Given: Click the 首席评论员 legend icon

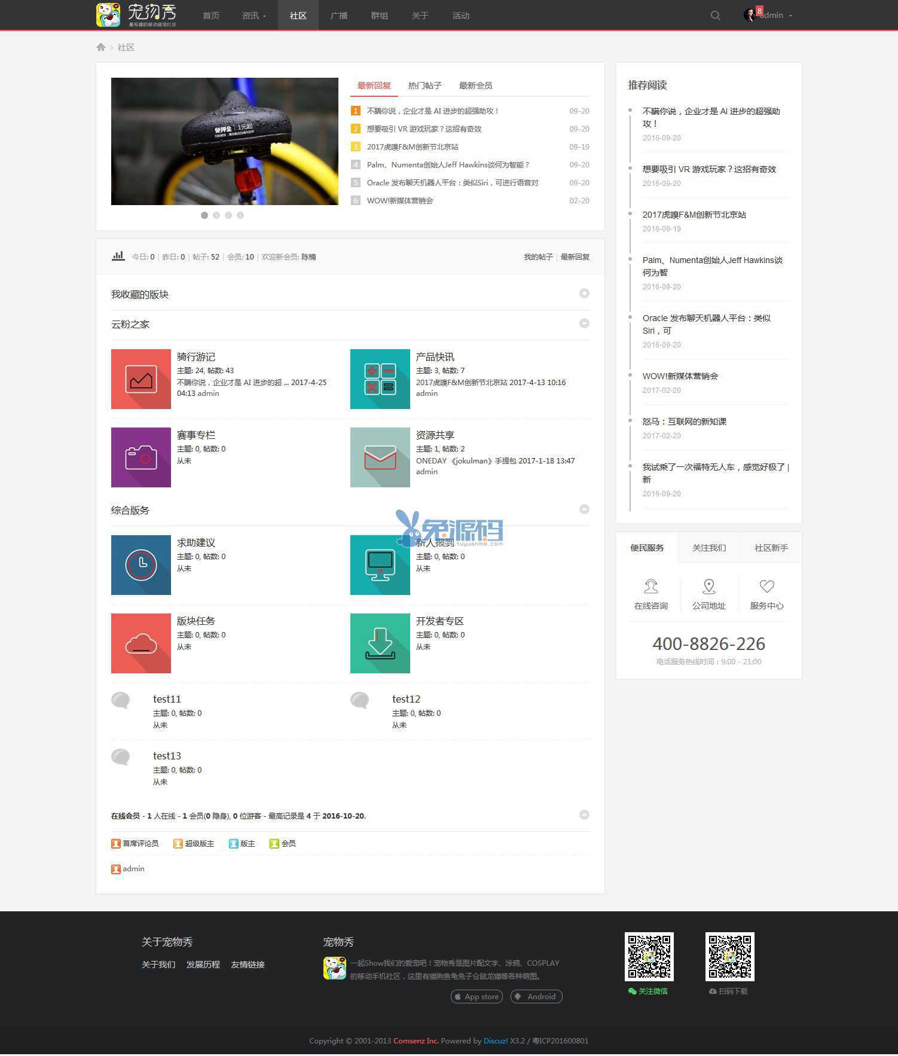Looking at the screenshot, I should point(116,844).
